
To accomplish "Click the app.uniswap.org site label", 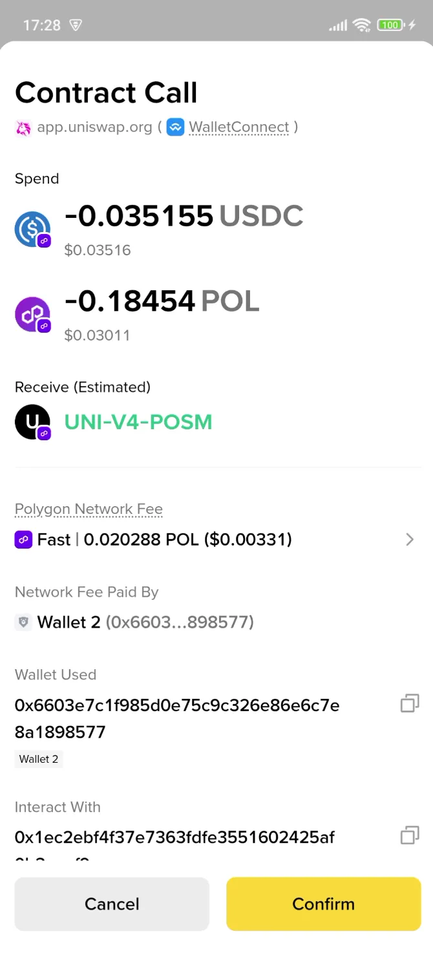I will [94, 127].
